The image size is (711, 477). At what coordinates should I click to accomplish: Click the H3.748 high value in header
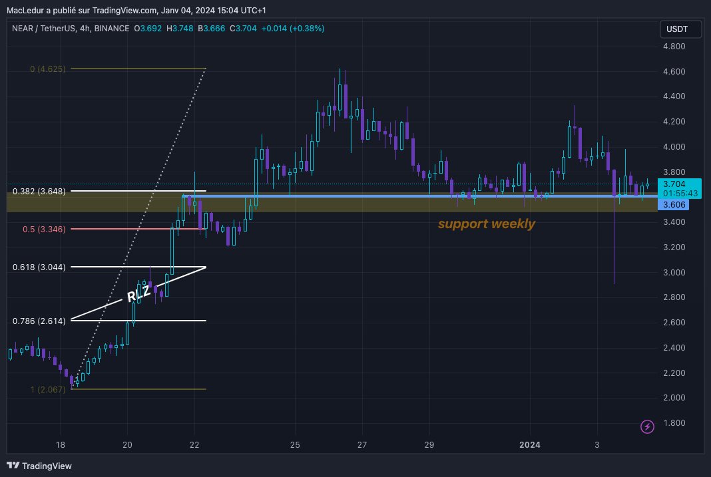coord(180,29)
